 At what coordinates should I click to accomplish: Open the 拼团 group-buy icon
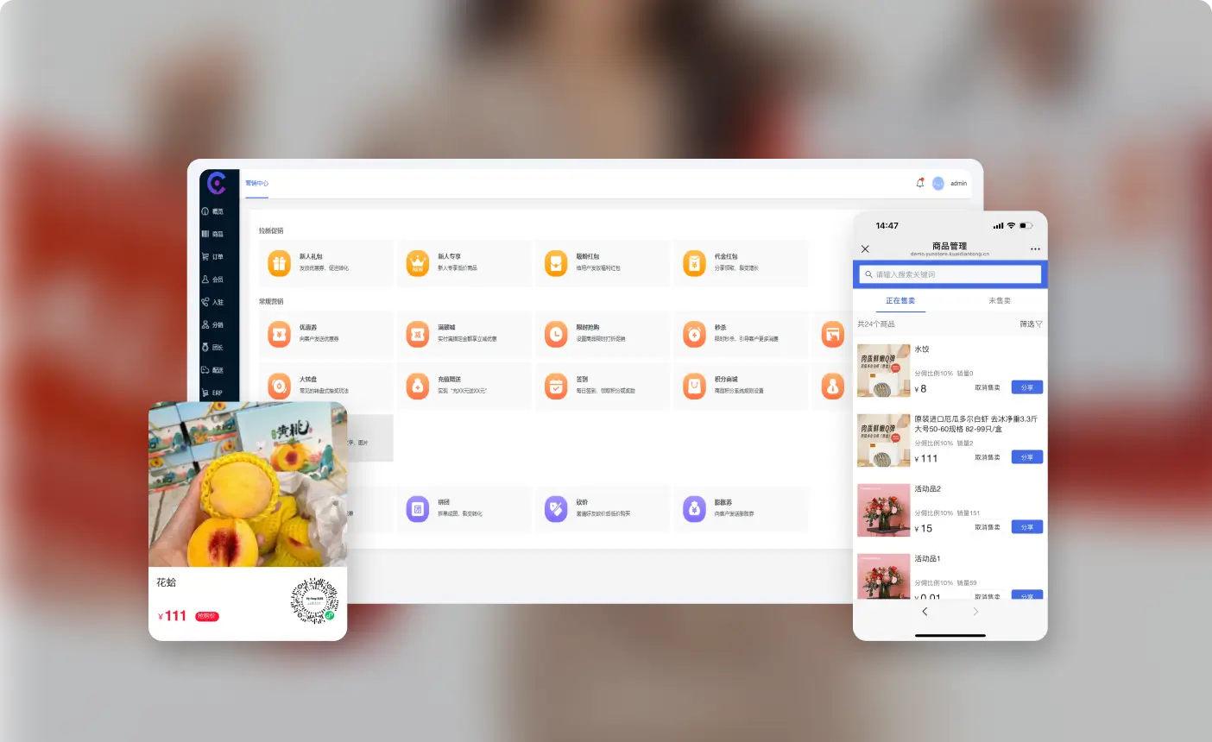pyautogui.click(x=418, y=508)
